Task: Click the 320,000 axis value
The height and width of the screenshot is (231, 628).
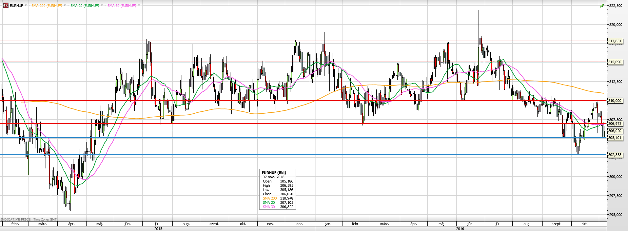Action: (616, 25)
